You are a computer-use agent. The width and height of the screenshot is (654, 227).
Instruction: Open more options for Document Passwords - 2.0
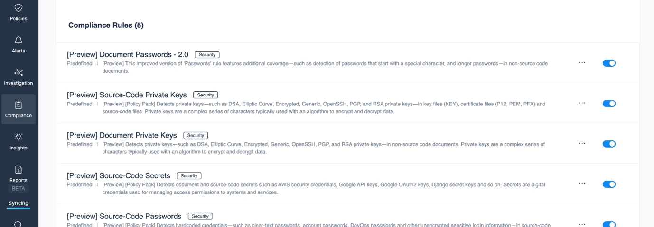coord(582,62)
